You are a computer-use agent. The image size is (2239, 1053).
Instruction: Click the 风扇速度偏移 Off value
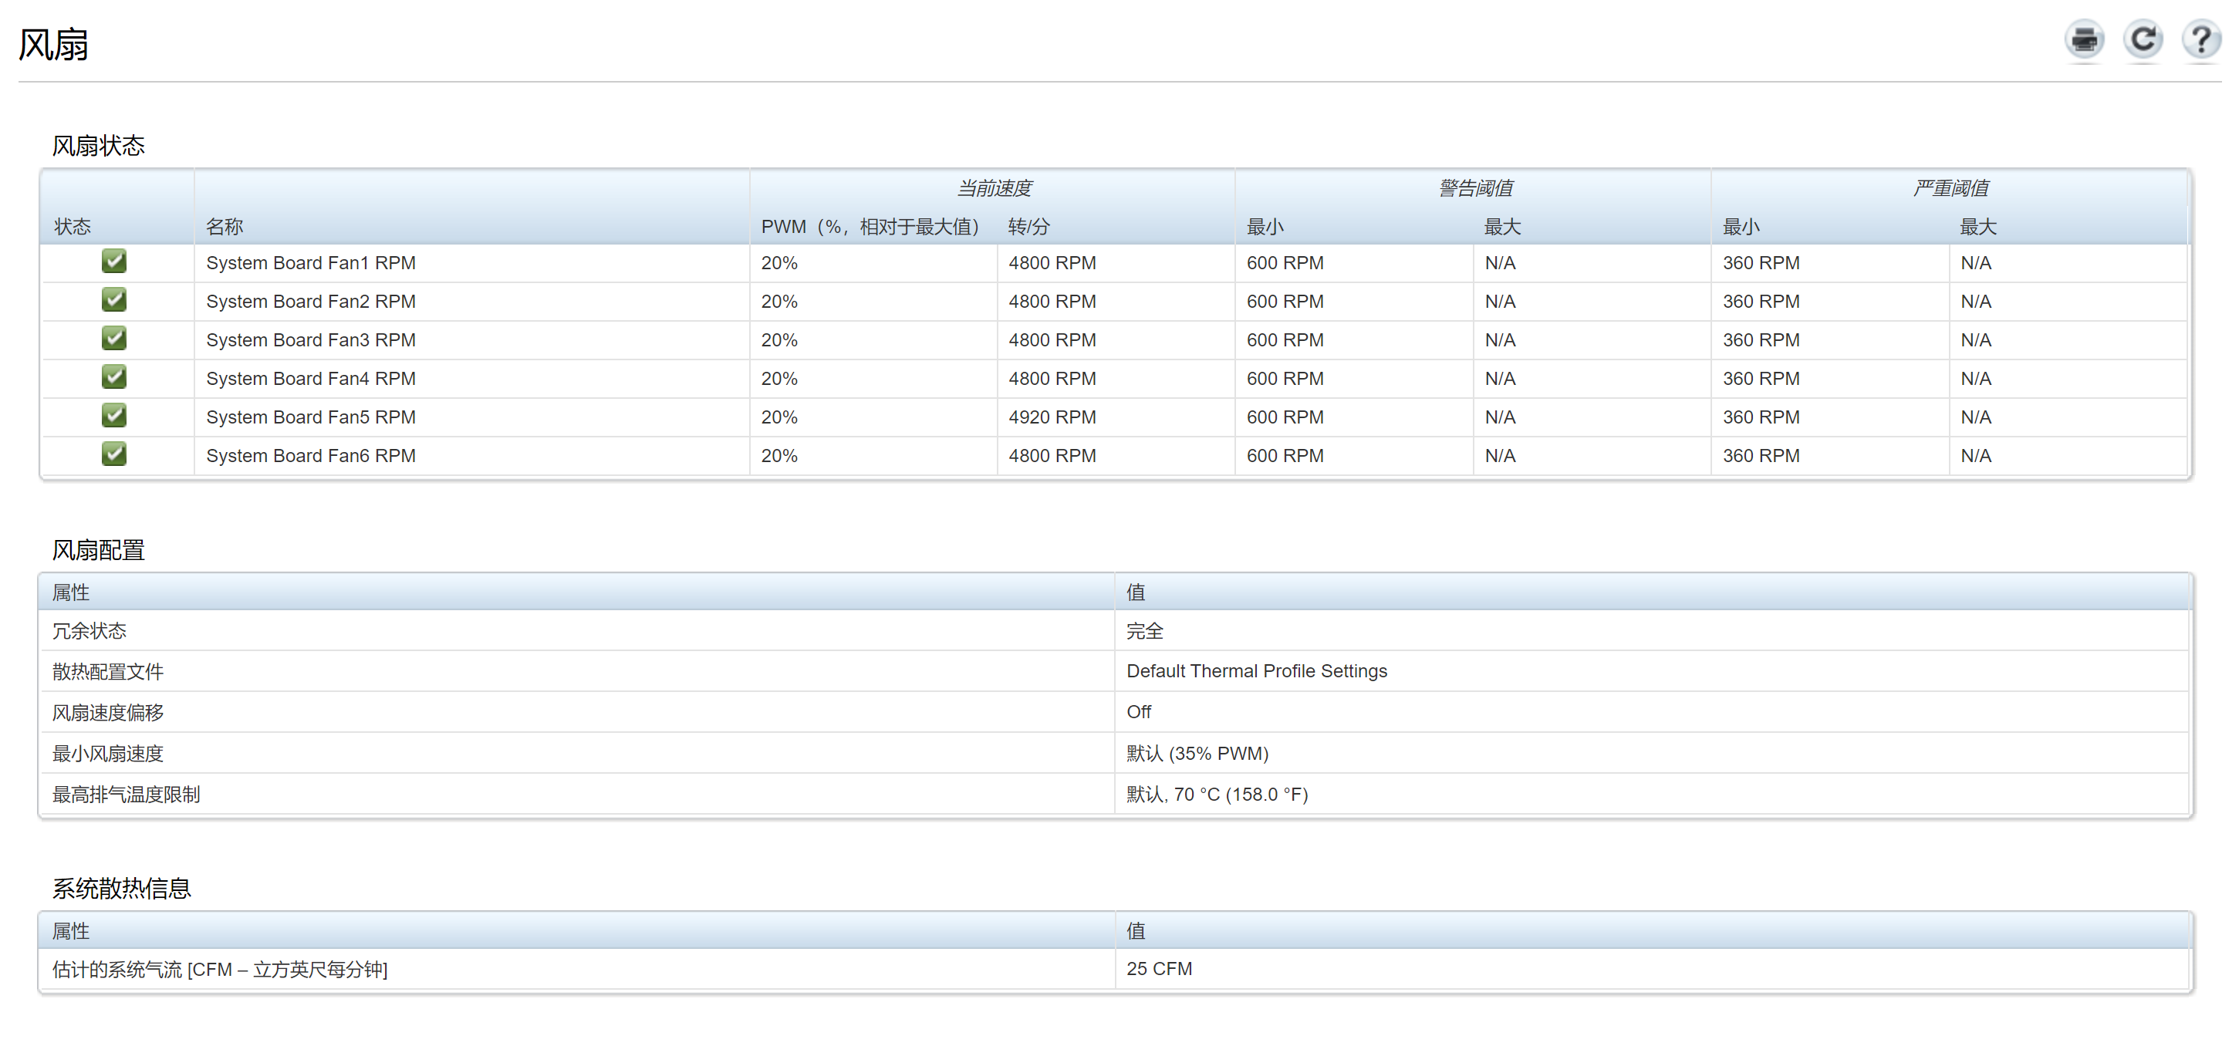1138,713
